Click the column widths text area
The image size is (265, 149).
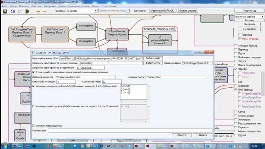pos(133,92)
